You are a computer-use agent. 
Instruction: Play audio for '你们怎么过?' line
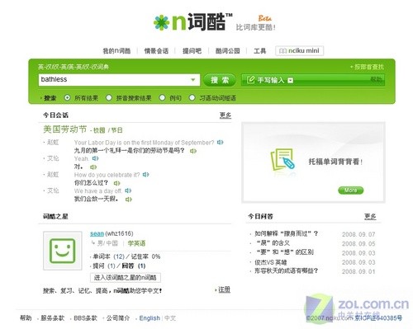click(x=117, y=183)
